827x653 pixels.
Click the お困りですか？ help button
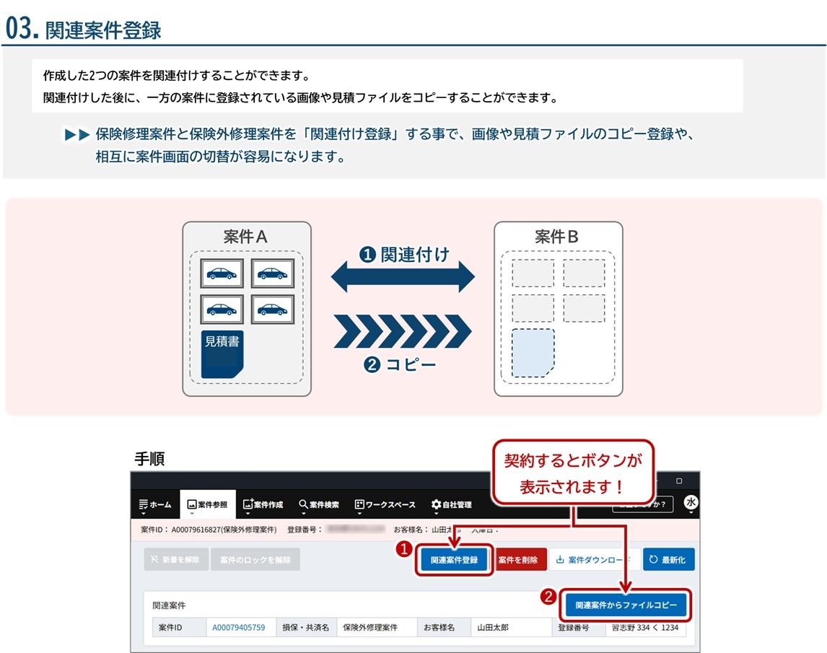coord(643,504)
